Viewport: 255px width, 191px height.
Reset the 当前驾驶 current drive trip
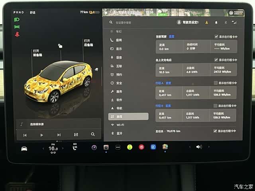[x=172, y=37]
